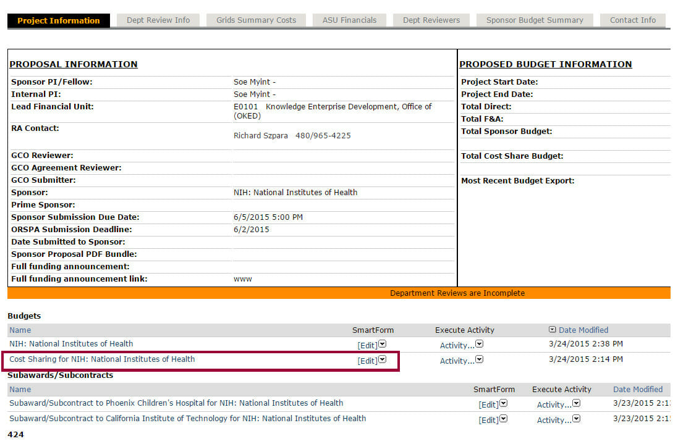678x444 pixels.
Task: Open the NIH: National Institutes of Health budget
Action: click(x=71, y=344)
